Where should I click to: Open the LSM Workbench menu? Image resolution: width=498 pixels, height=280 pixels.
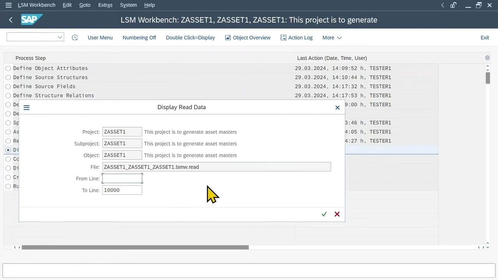[37, 5]
